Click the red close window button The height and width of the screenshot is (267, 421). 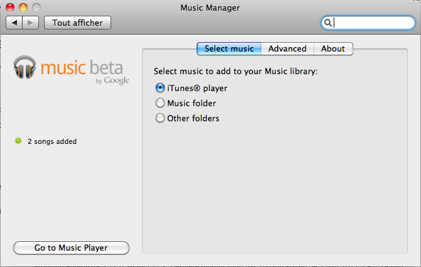[x=11, y=8]
